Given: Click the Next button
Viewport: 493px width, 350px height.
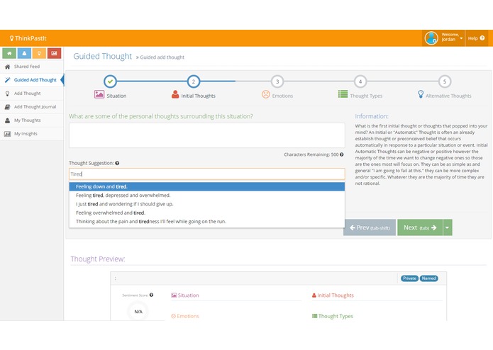Looking at the screenshot, I should pos(420,227).
